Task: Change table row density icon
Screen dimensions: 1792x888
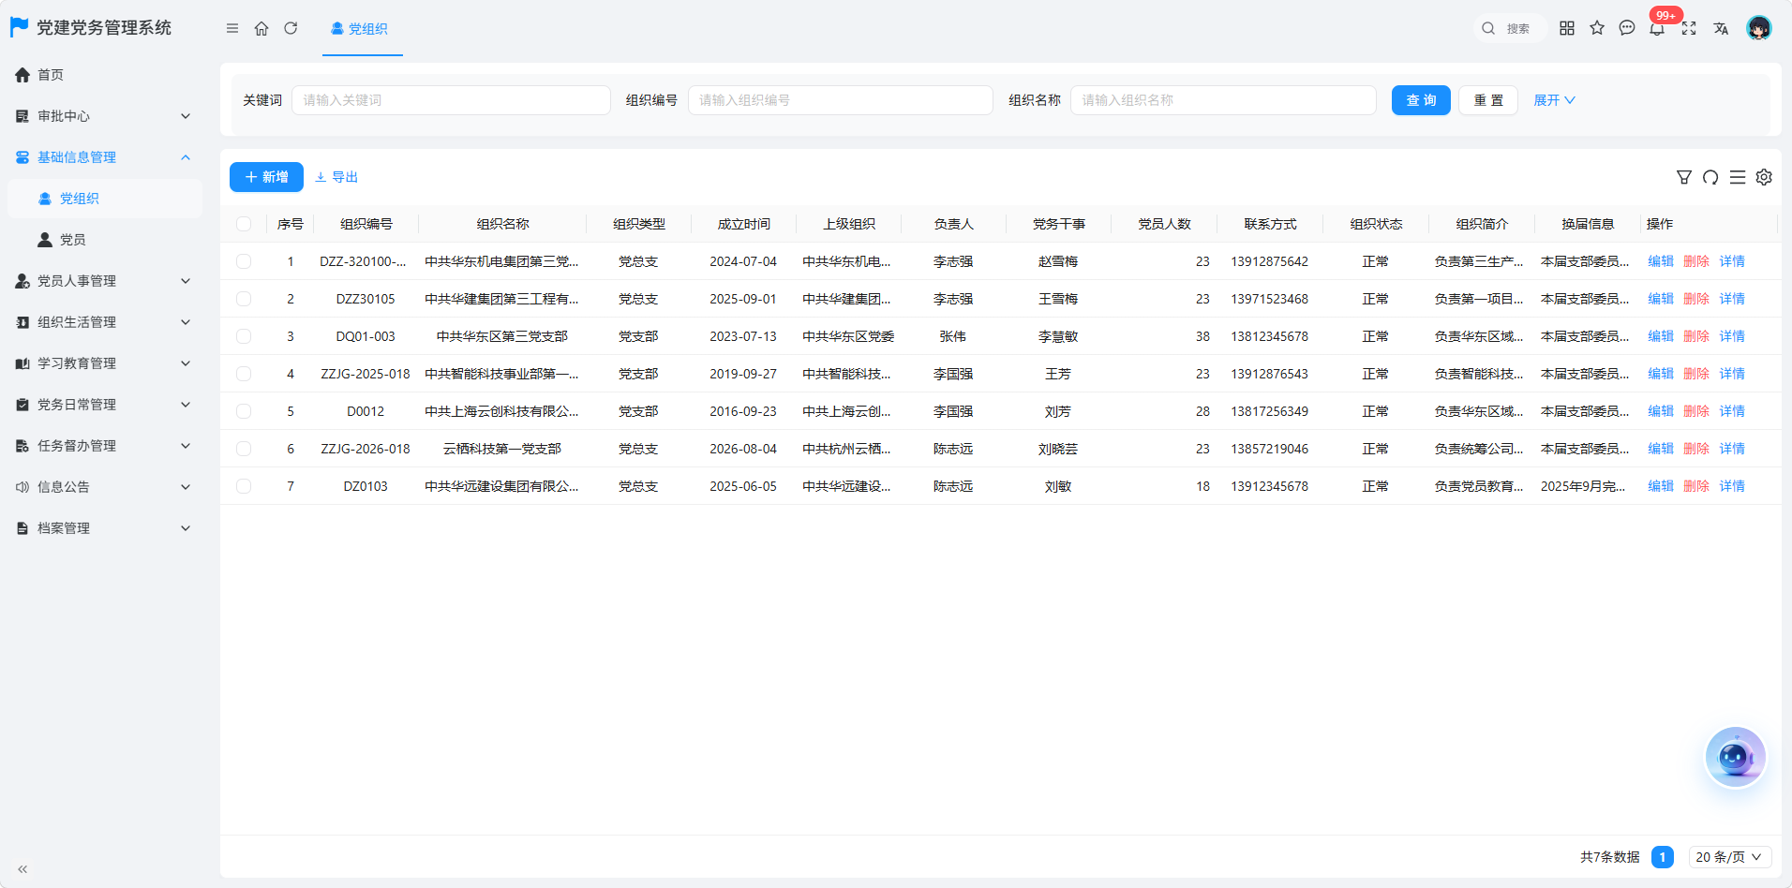Action: click(1738, 177)
